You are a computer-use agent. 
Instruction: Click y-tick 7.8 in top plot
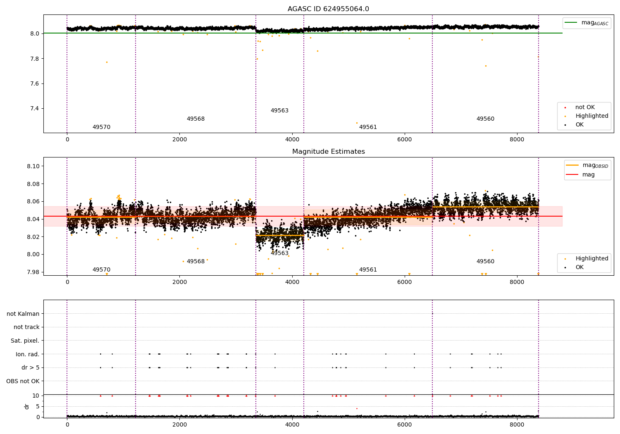[35, 59]
